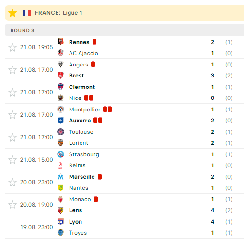The width and height of the screenshot is (244, 241).
Task: Toggle favorite star for Rennes vs AC Ajaccio
Action: coord(12,47)
